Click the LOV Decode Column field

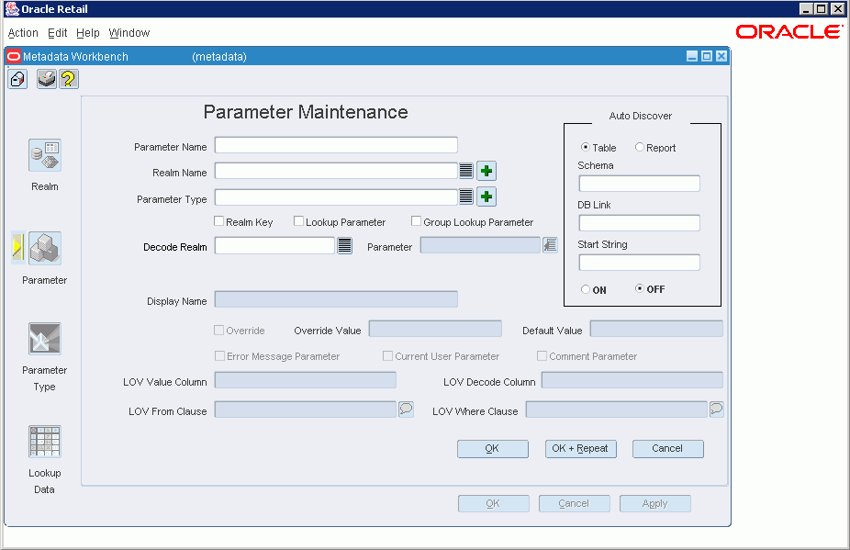click(x=632, y=380)
